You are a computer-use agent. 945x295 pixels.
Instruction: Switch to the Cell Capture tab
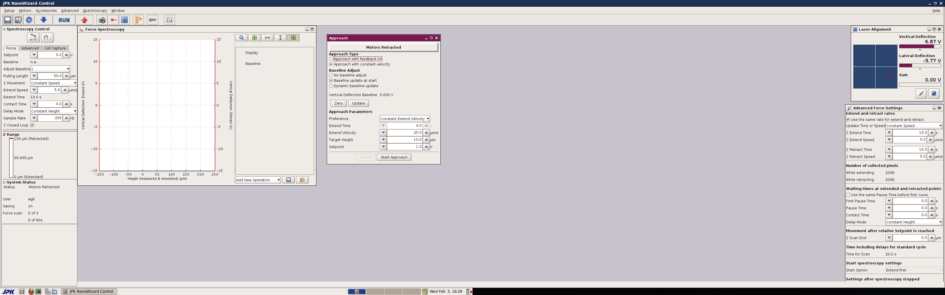click(55, 48)
